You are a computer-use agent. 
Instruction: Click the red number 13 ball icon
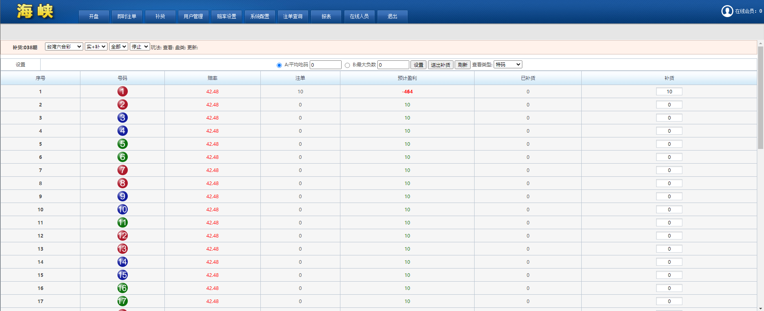[122, 249]
